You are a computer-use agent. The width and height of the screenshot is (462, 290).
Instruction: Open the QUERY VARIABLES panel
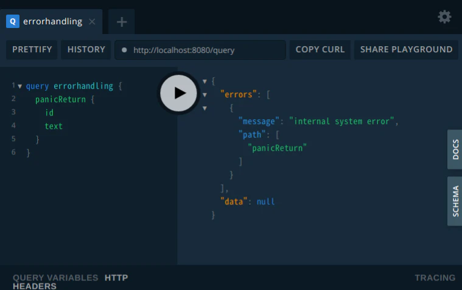(x=55, y=278)
